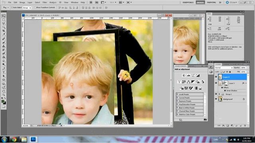This screenshot has width=255, height=143.
Task: Add a Hue/Saturation adjustment
Action: 184,82
